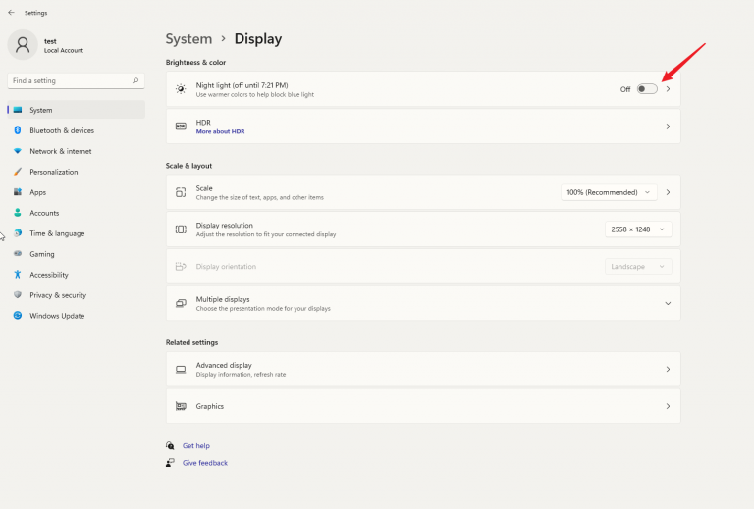This screenshot has width=754, height=509.
Task: Open the More about HDR link
Action: (x=220, y=131)
